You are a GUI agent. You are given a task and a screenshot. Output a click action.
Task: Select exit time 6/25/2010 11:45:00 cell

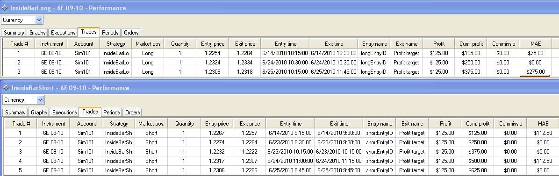[334, 71]
